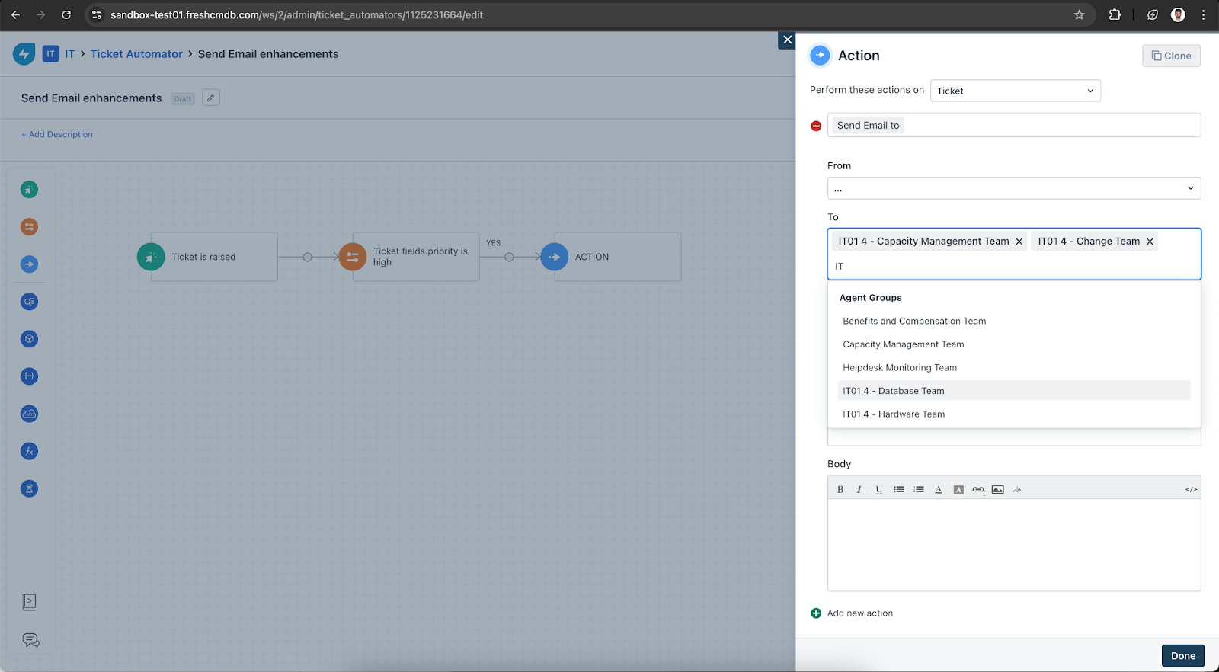Reload the browser page
The width and height of the screenshot is (1219, 672).
[66, 14]
